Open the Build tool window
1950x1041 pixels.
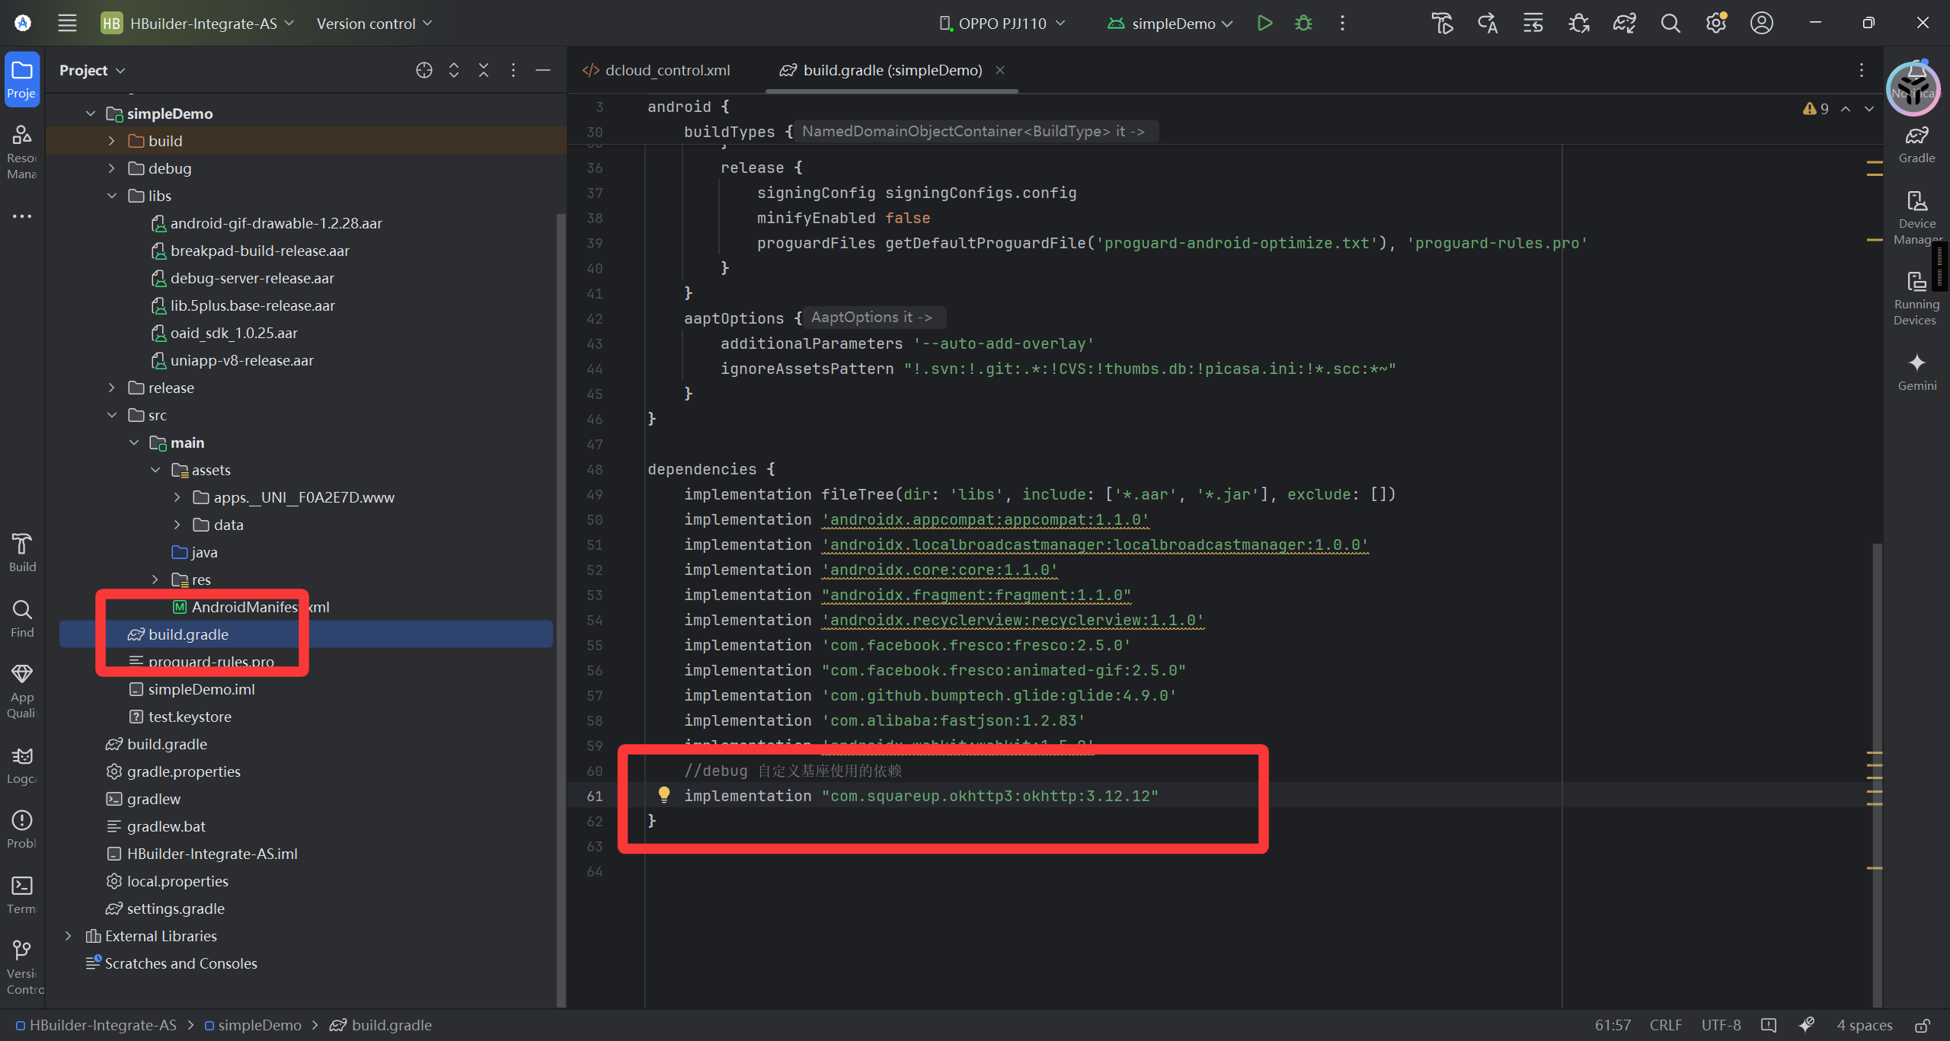[22, 553]
